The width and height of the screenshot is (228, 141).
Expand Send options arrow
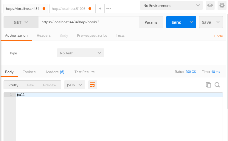tap(191, 22)
